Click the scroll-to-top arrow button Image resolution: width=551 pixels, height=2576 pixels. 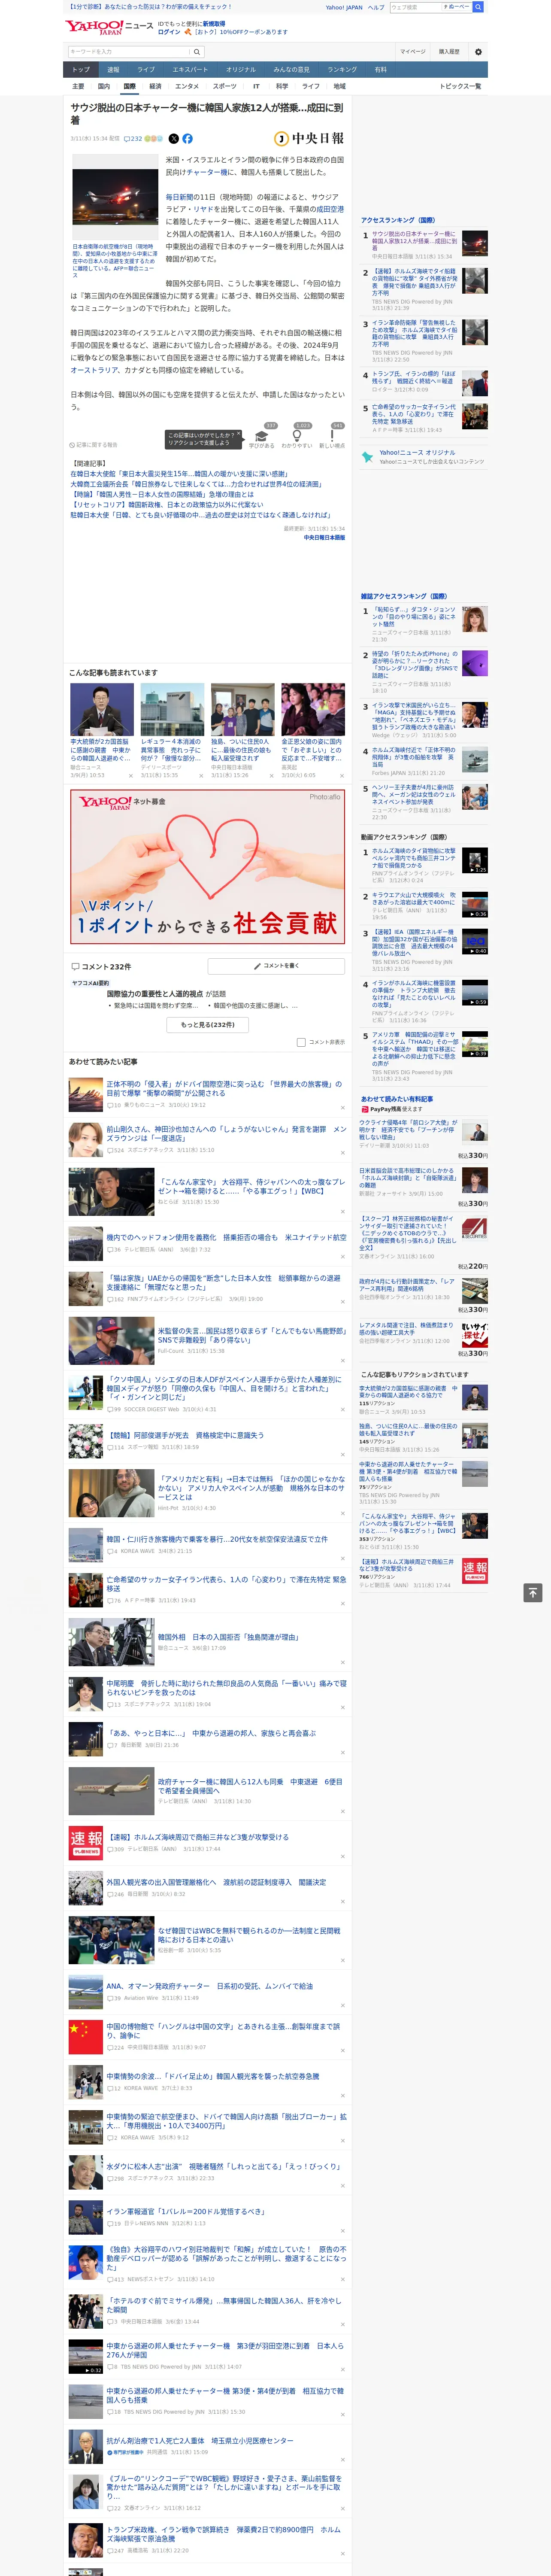[533, 1593]
